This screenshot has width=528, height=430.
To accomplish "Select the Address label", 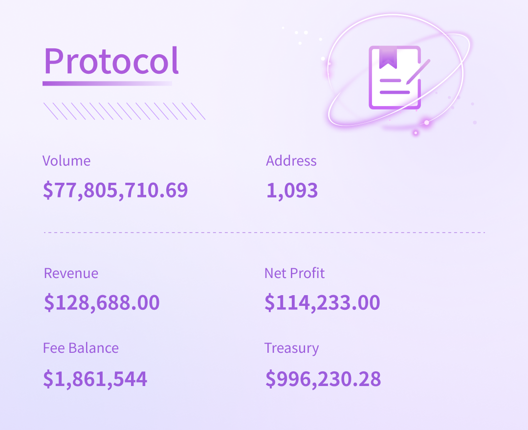I will point(291,161).
